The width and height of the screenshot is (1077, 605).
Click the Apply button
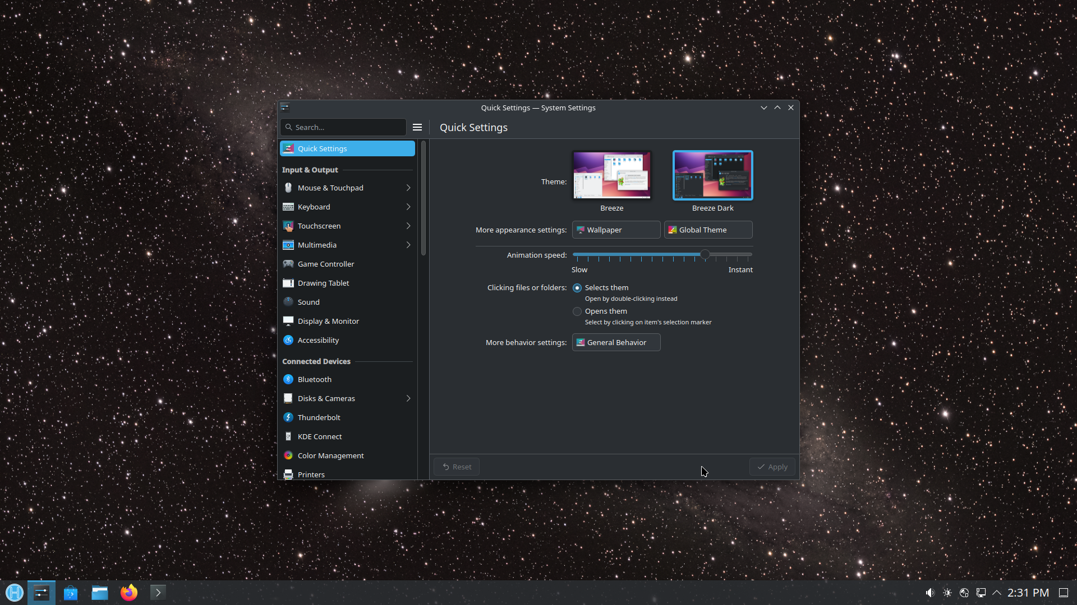pyautogui.click(x=772, y=467)
